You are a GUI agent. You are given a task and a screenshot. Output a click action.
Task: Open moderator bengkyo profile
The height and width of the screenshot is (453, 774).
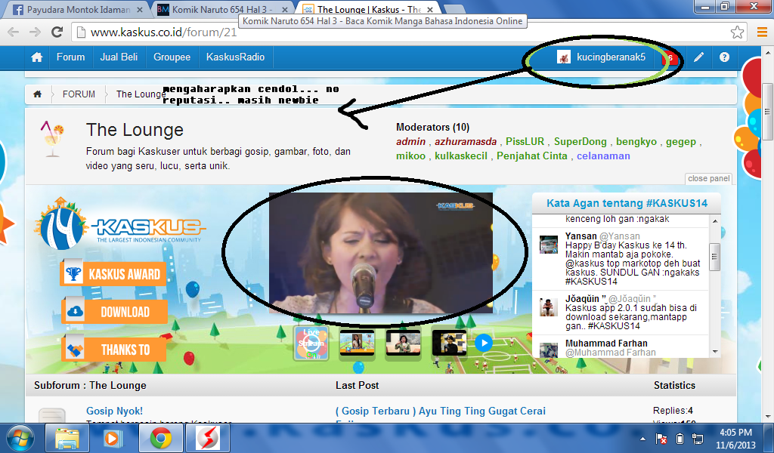(x=636, y=142)
